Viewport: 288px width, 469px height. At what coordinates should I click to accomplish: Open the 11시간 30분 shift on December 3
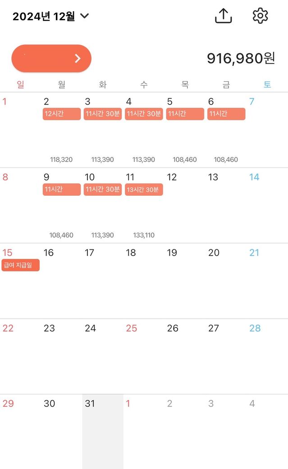pos(103,114)
